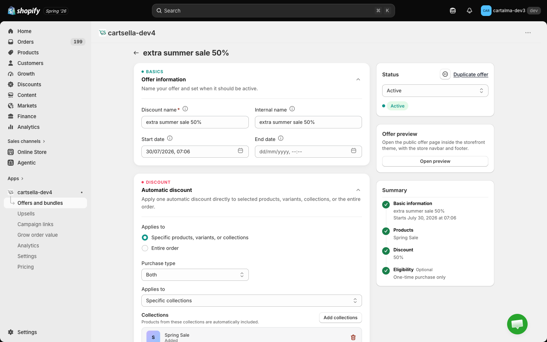
Task: Click the Settings gear icon in sidebar
Action: click(11, 332)
